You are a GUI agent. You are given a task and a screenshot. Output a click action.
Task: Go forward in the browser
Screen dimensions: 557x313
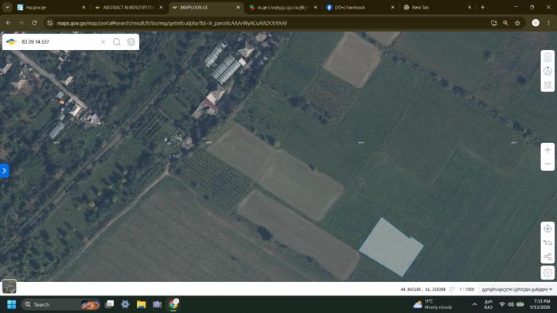tap(21, 23)
